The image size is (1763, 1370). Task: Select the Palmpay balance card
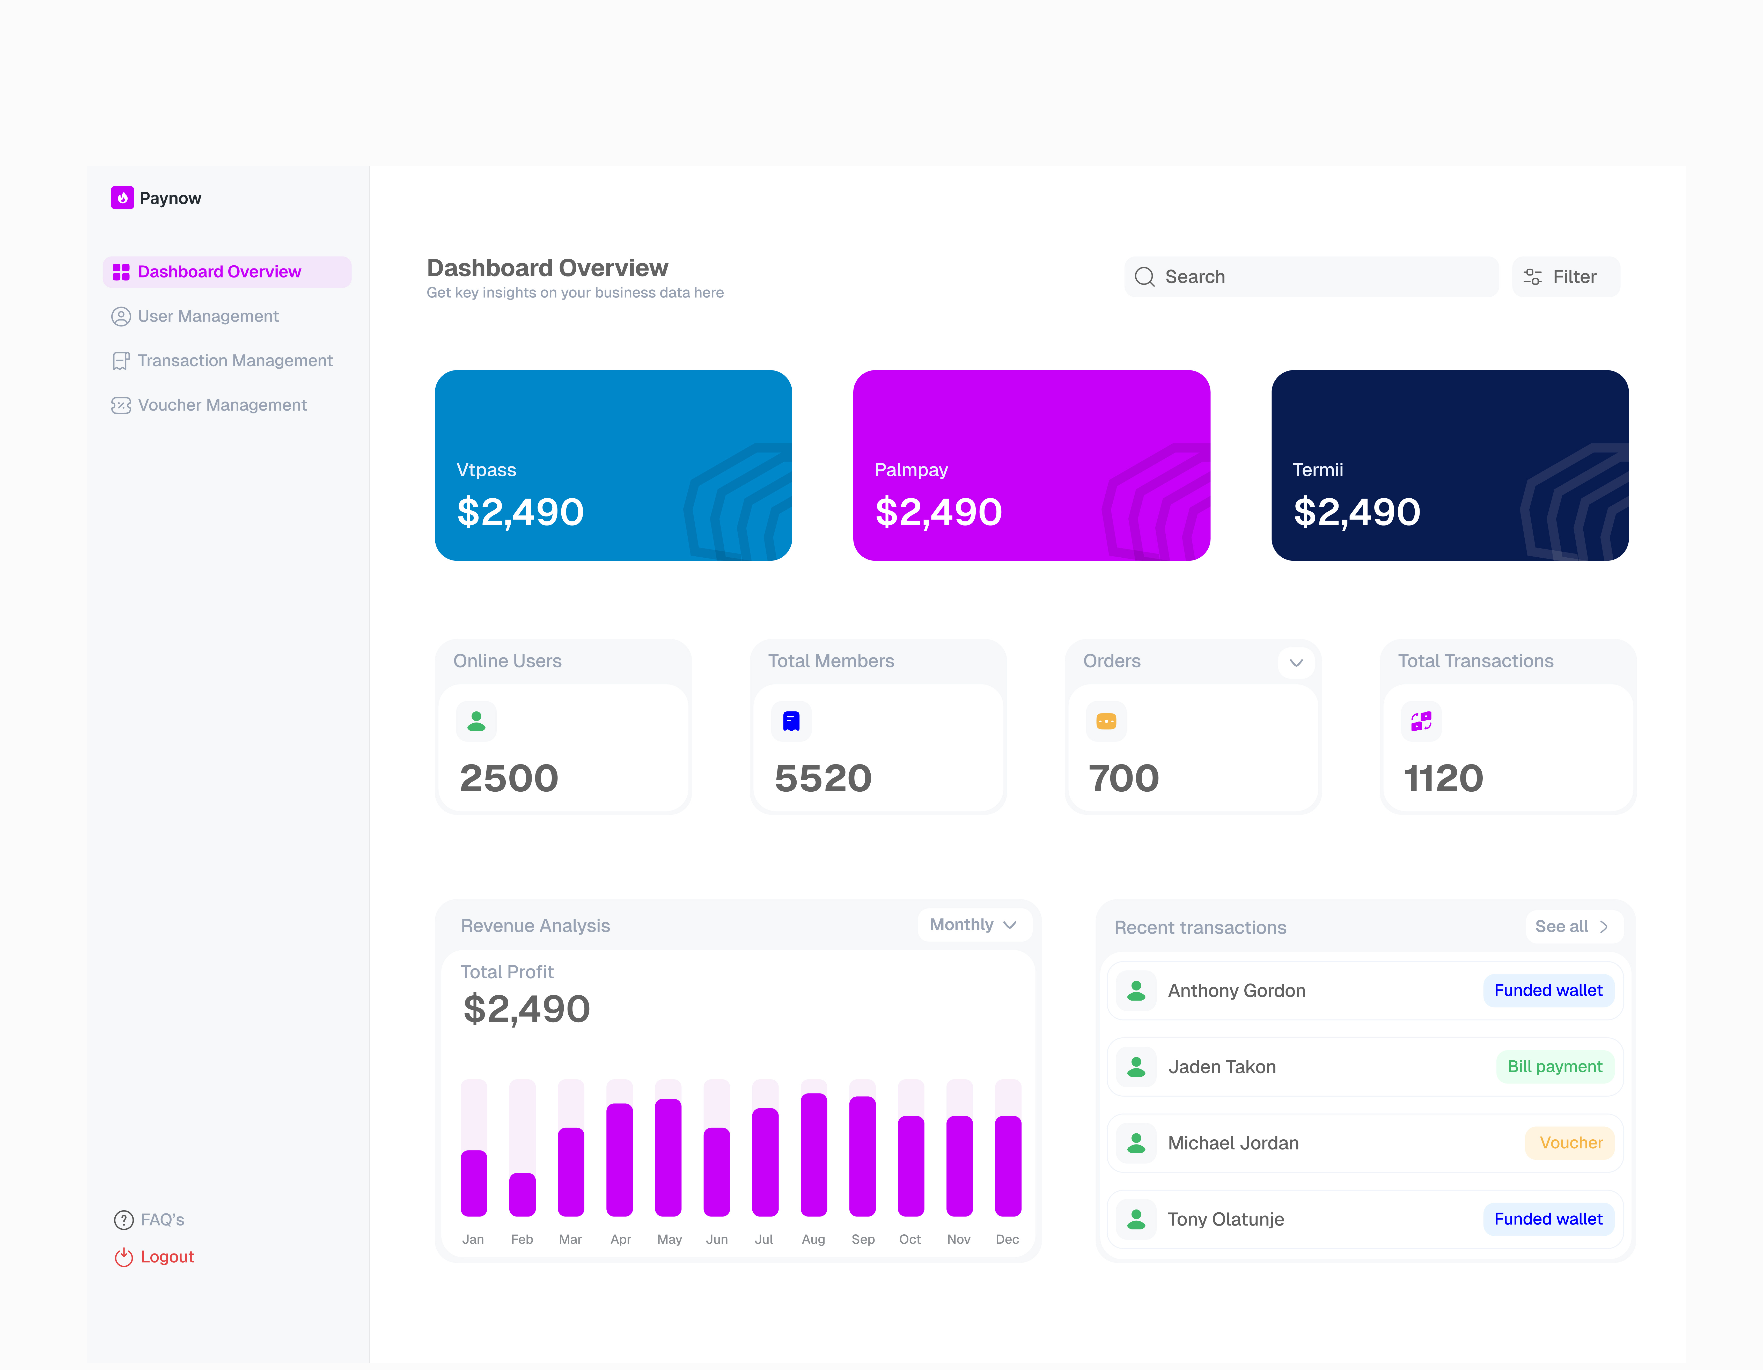pos(1032,466)
